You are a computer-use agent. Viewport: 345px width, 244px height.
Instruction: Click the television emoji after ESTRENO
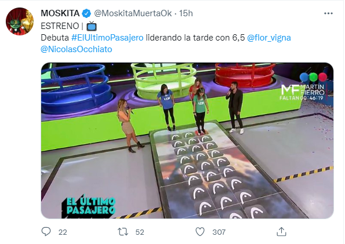tap(92, 26)
